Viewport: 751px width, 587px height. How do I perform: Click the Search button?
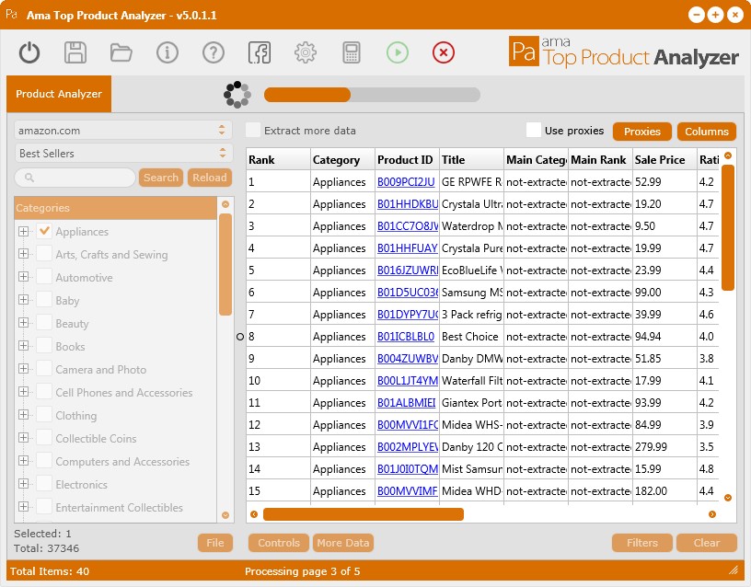[x=161, y=178]
